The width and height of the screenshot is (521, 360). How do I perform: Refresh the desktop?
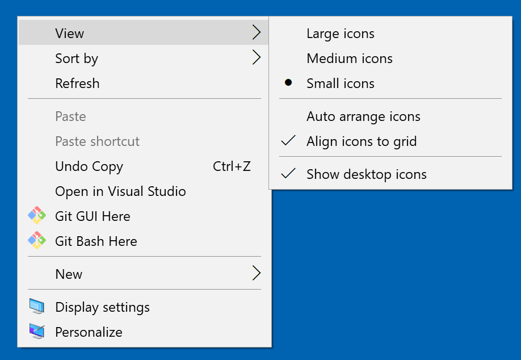click(x=144, y=83)
